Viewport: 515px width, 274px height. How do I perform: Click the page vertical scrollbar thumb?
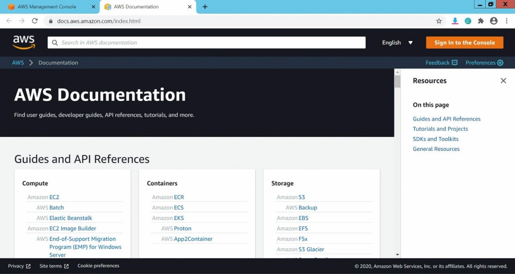click(397, 81)
